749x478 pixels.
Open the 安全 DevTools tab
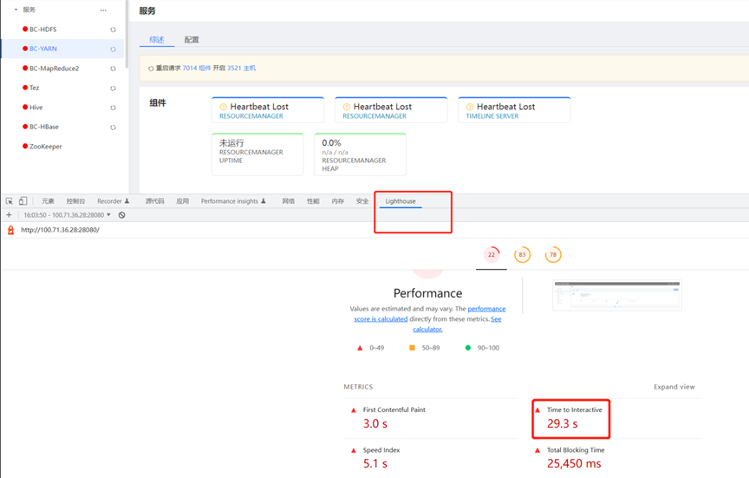362,201
